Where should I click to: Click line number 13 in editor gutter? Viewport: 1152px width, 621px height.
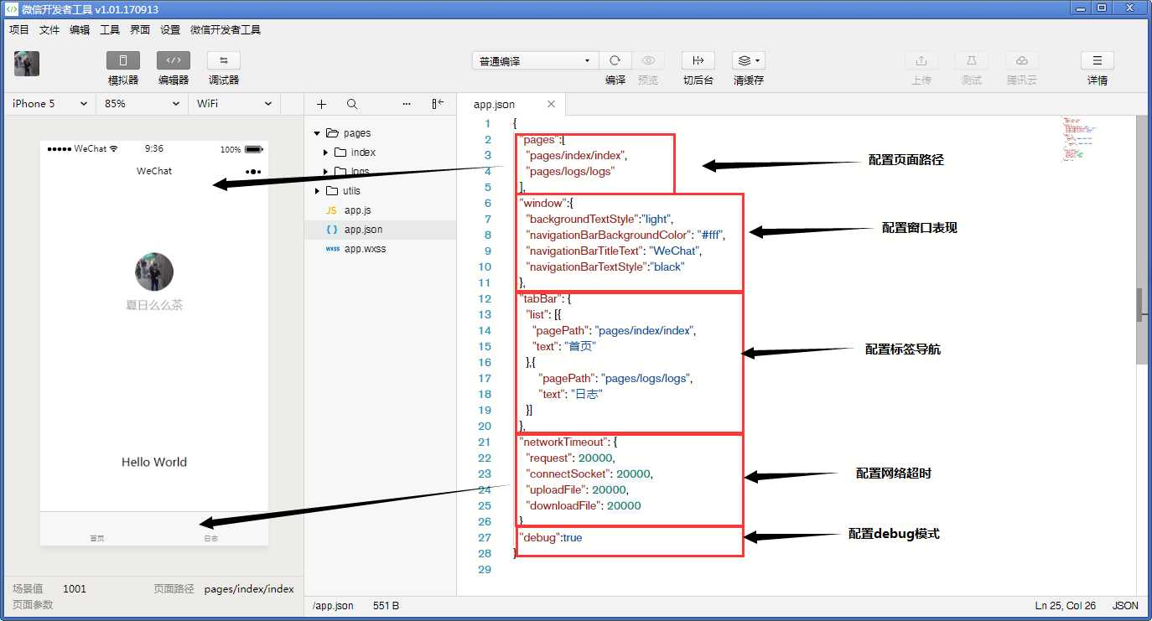(x=485, y=314)
